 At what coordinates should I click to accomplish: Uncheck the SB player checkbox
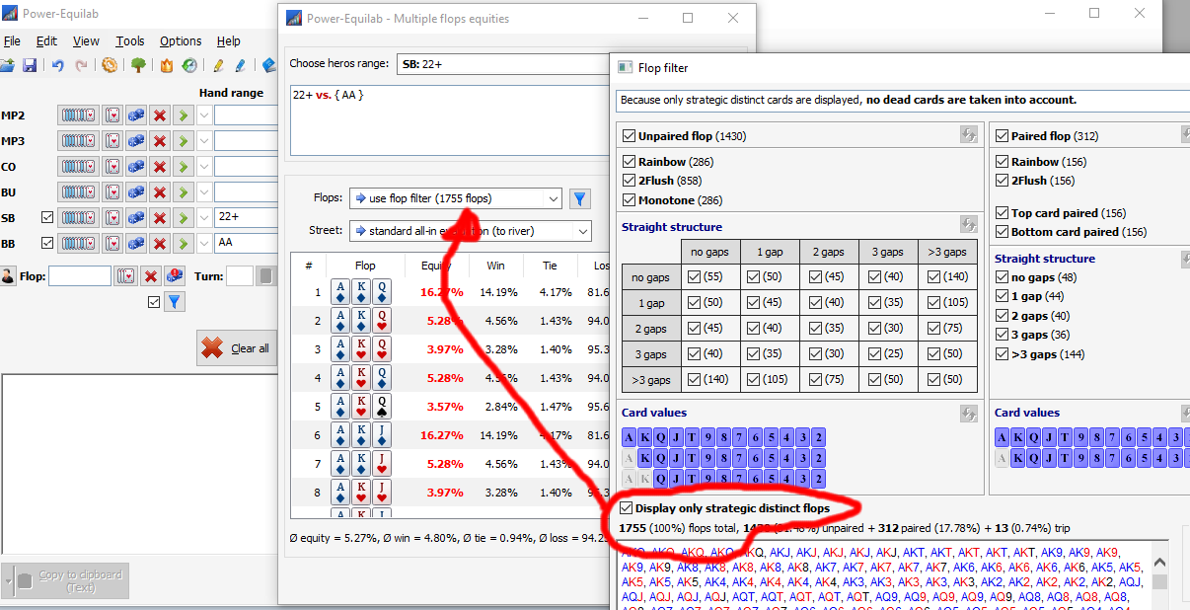pos(47,217)
